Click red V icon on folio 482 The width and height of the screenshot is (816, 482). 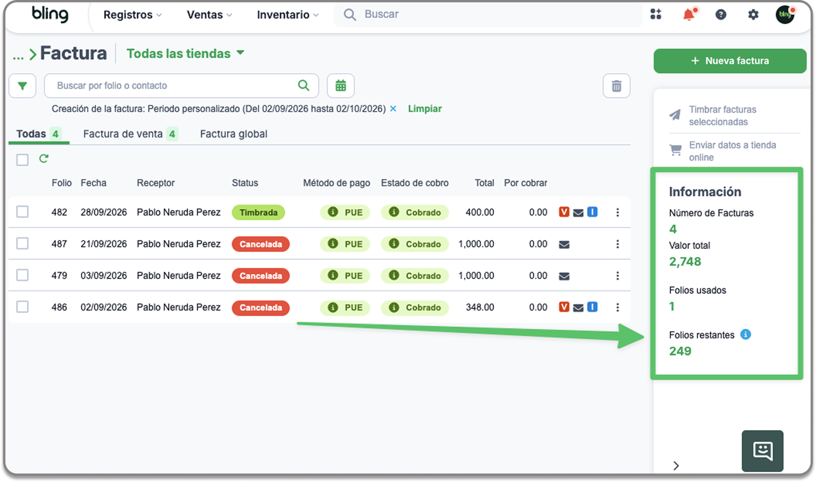coord(564,212)
